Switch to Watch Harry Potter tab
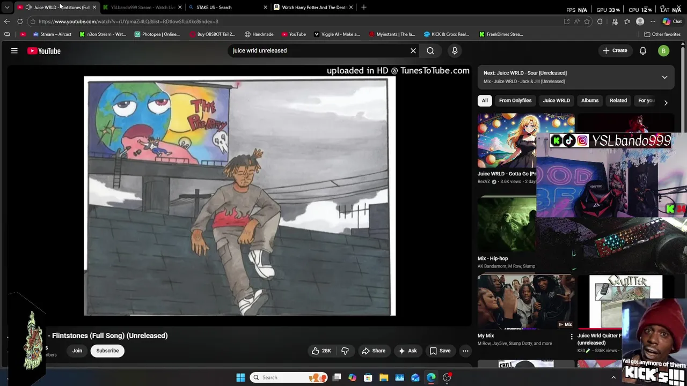 tap(313, 8)
